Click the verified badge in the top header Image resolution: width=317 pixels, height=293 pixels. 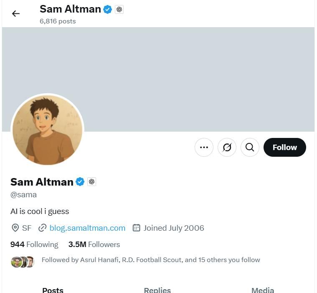click(x=107, y=9)
